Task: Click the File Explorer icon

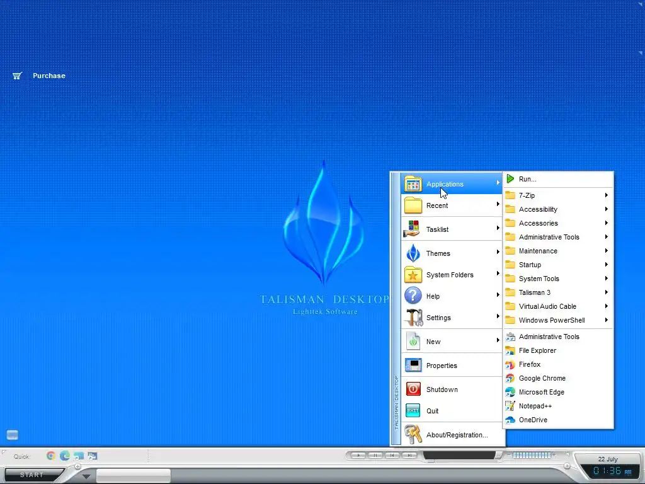Action: 510,350
